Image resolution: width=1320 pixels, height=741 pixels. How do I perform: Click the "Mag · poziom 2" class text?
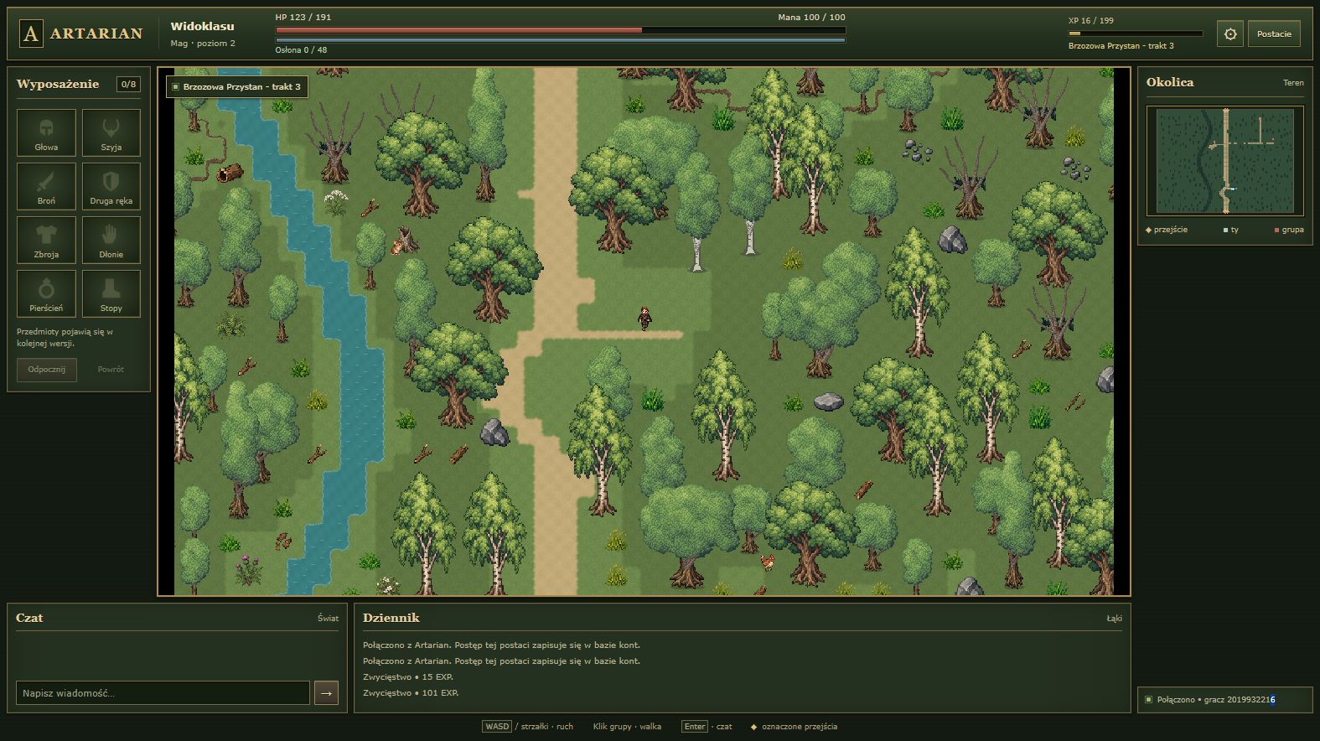[203, 44]
